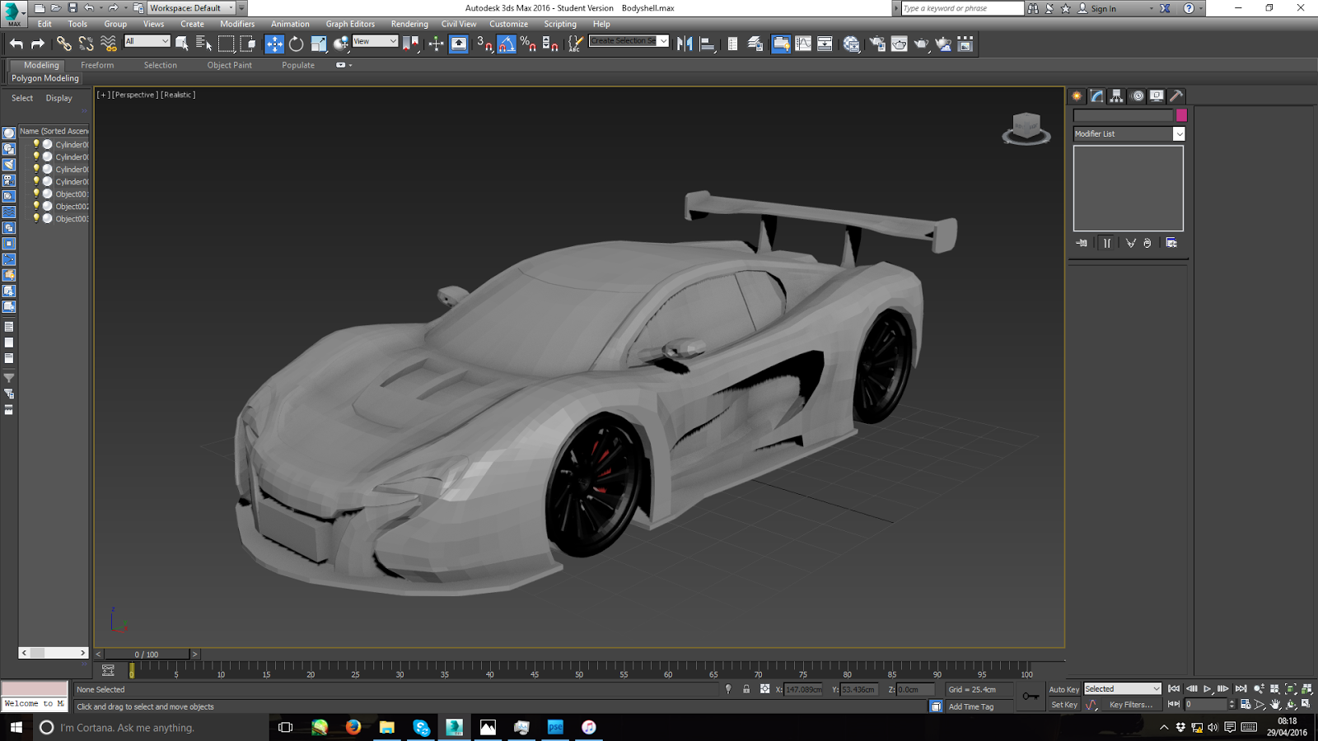The image size is (1318, 741).
Task: Click the Set Key button
Action: pos(1063,705)
